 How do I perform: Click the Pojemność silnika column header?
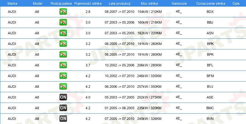[x=88, y=3]
